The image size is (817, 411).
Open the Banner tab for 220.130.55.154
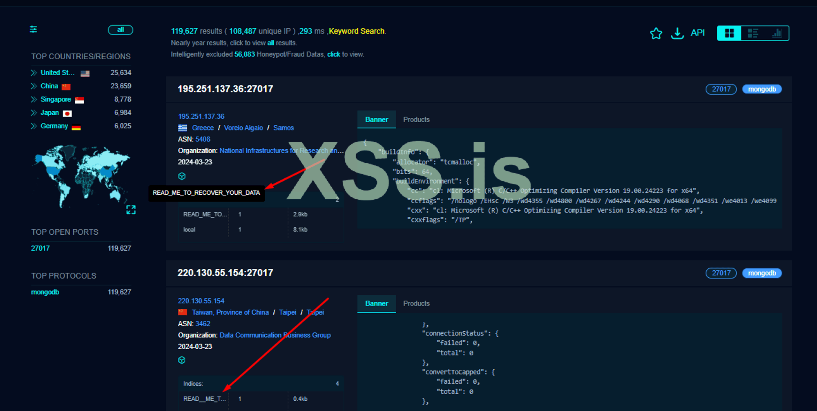(x=377, y=303)
